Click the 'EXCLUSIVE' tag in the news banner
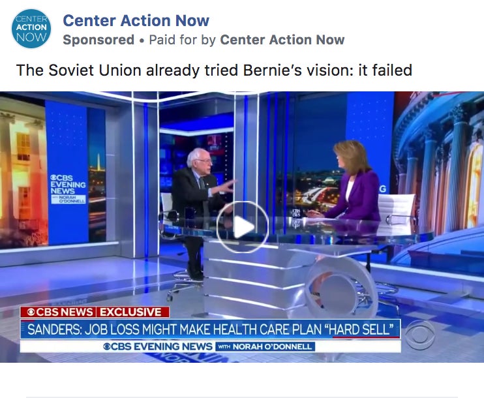This screenshot has height=398, width=484. coord(131,312)
